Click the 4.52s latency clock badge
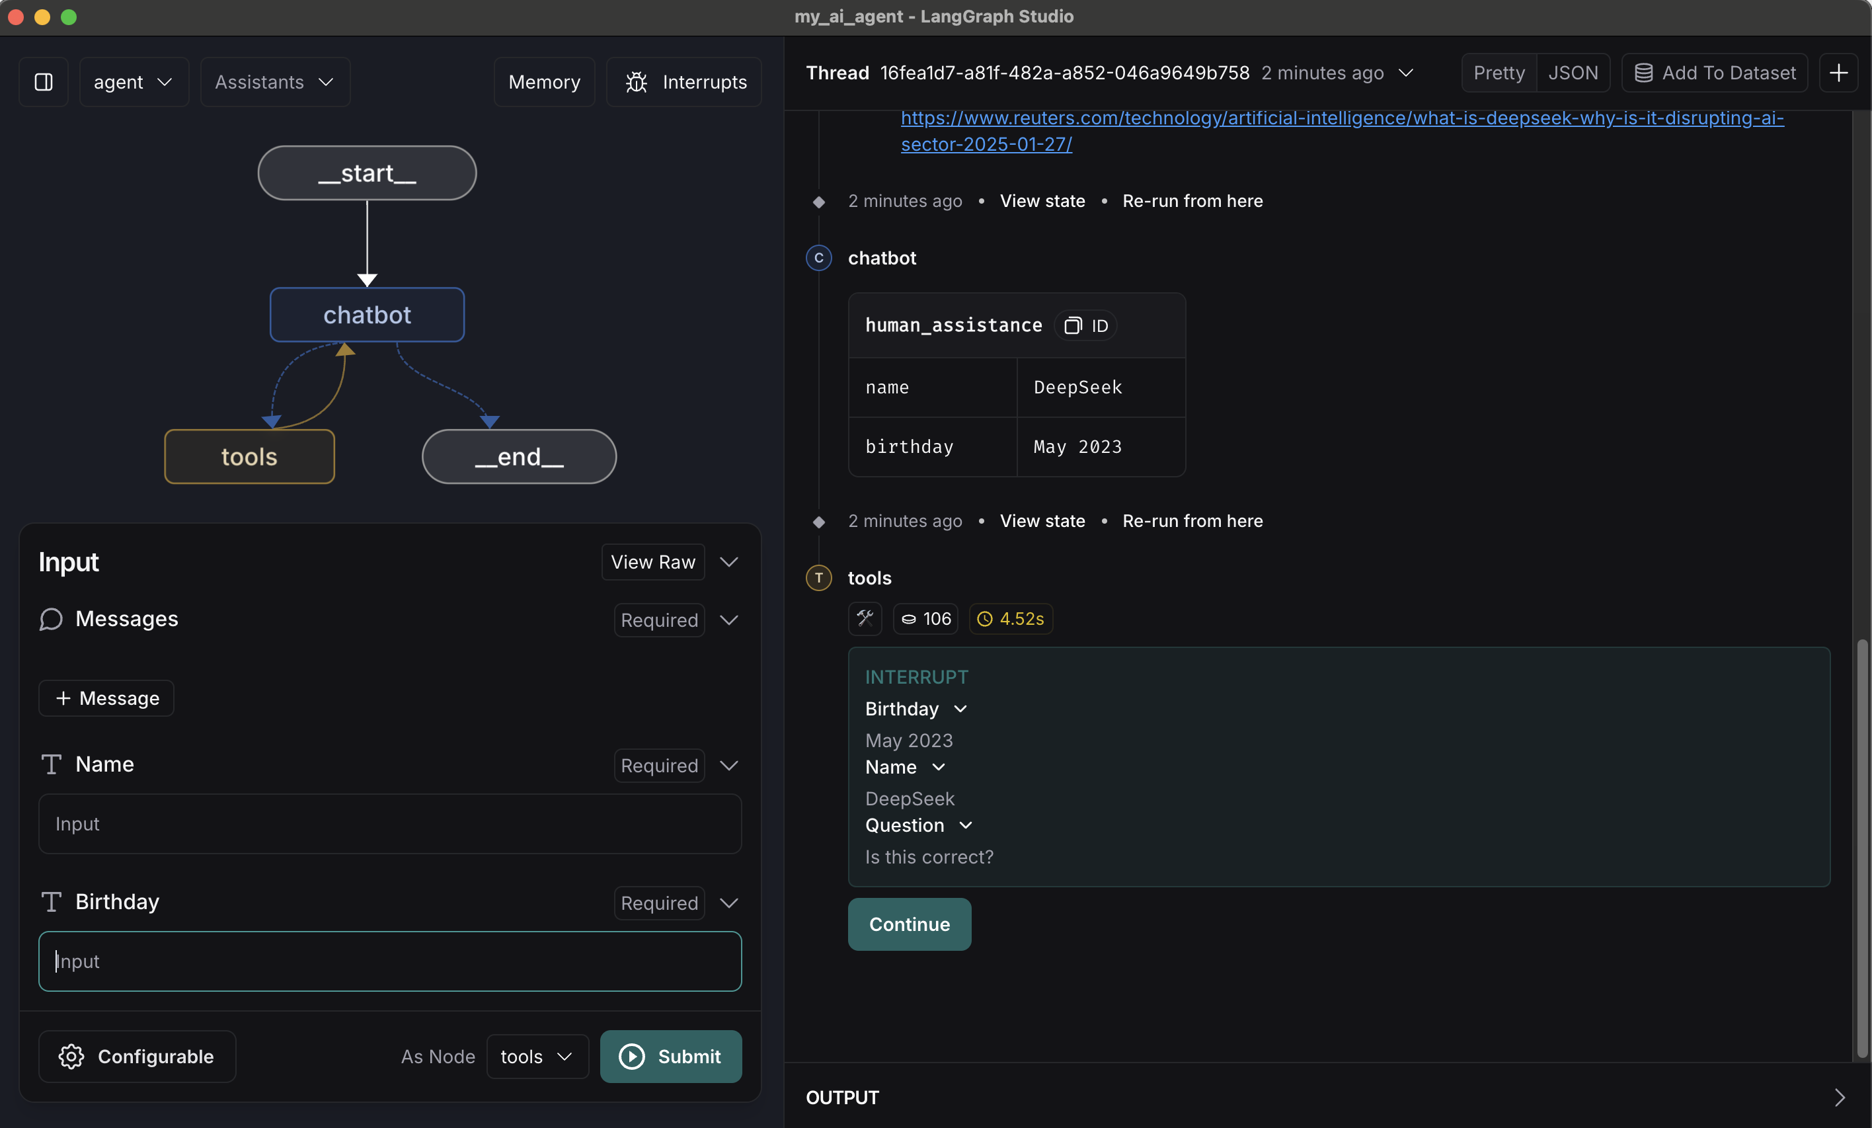 [x=1011, y=619]
